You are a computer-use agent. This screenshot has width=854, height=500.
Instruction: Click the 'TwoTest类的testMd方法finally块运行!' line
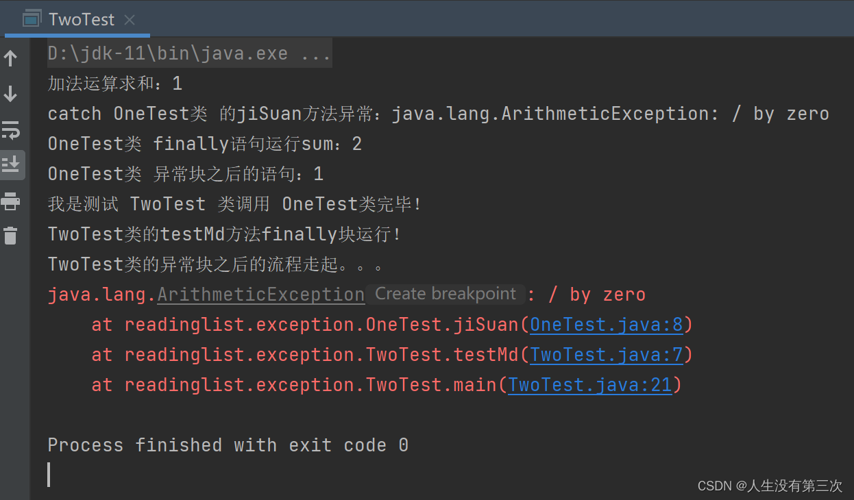(224, 234)
